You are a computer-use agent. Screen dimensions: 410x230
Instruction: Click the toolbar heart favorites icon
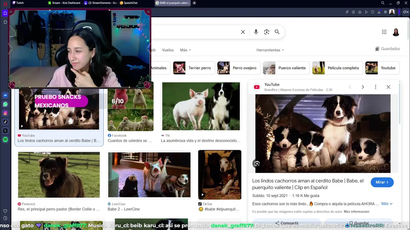pos(373,12)
